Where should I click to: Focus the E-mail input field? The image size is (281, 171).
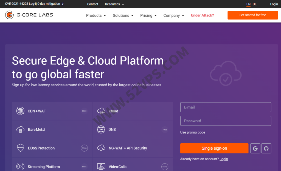click(x=226, y=107)
